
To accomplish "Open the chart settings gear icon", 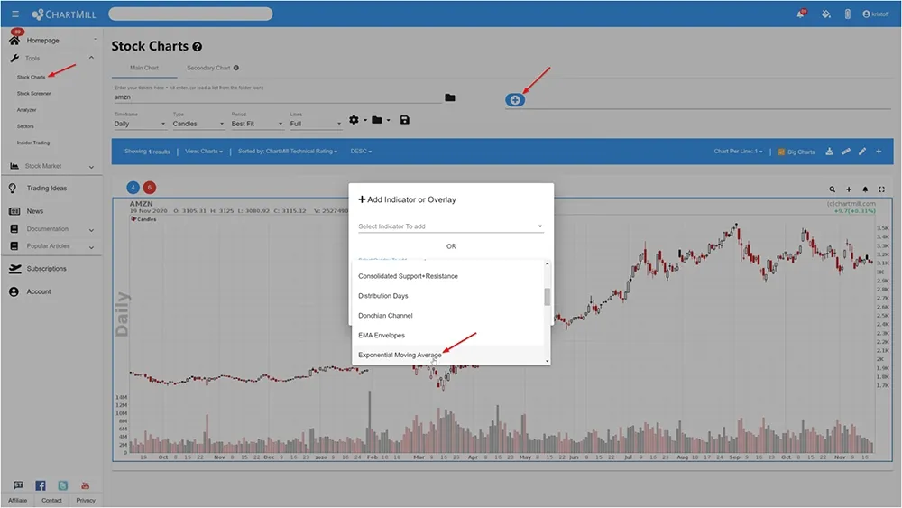I will [x=354, y=120].
